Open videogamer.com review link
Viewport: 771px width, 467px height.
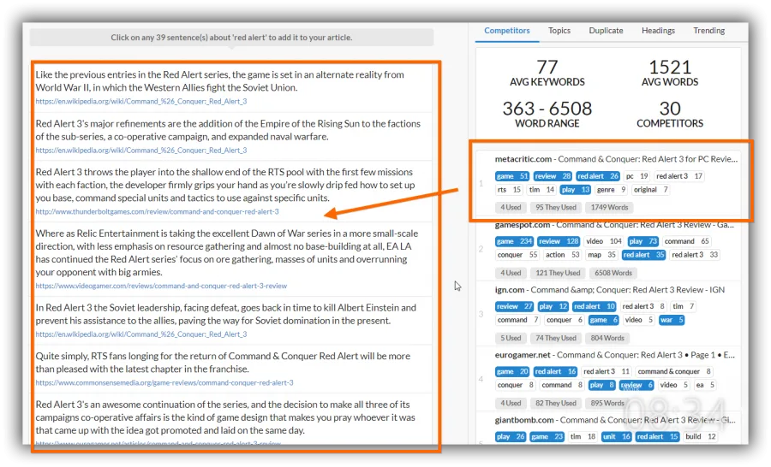pos(161,286)
